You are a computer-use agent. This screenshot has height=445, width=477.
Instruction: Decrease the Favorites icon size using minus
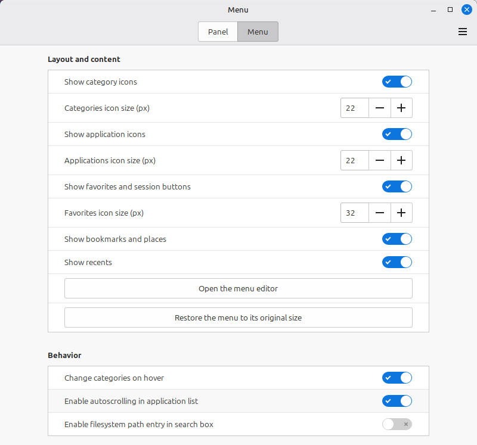pyautogui.click(x=380, y=213)
